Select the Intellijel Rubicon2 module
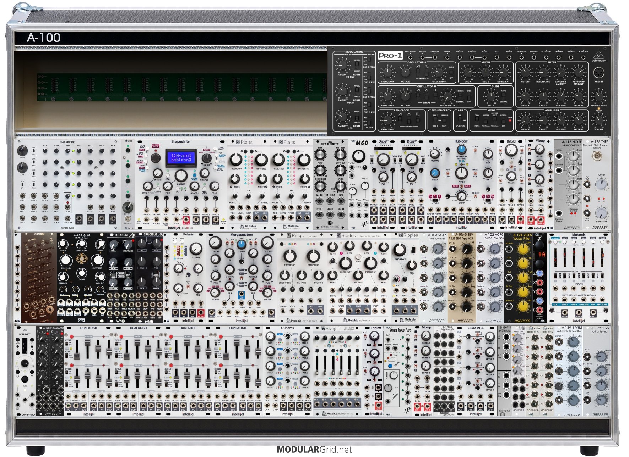 pos(461,185)
